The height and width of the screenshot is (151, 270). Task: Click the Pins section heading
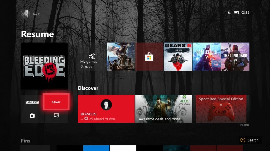point(26,141)
